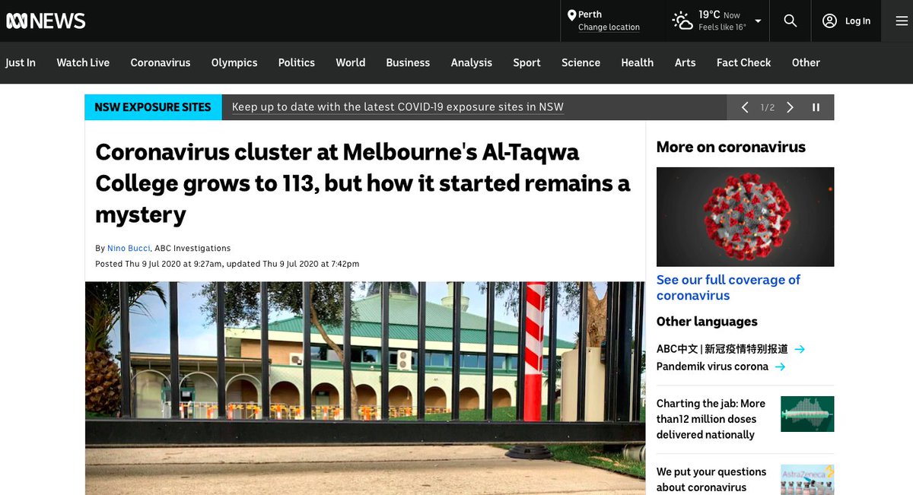
Task: Open See our full coverage of coronavirus
Action: click(x=728, y=287)
